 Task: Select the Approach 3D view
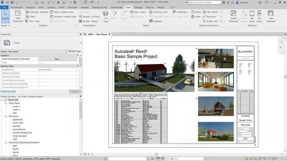tap(18, 119)
